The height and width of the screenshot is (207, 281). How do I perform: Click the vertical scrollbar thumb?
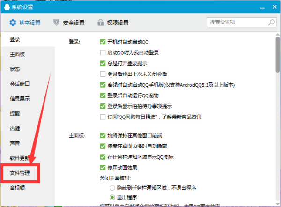278,54
